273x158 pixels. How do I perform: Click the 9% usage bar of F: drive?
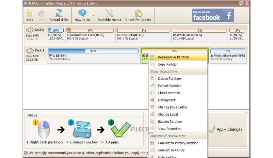tap(90, 30)
